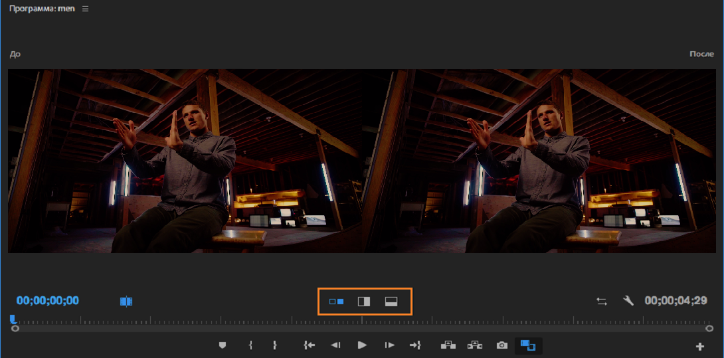Click the Программа: men panel title
724x358 pixels.
point(42,9)
